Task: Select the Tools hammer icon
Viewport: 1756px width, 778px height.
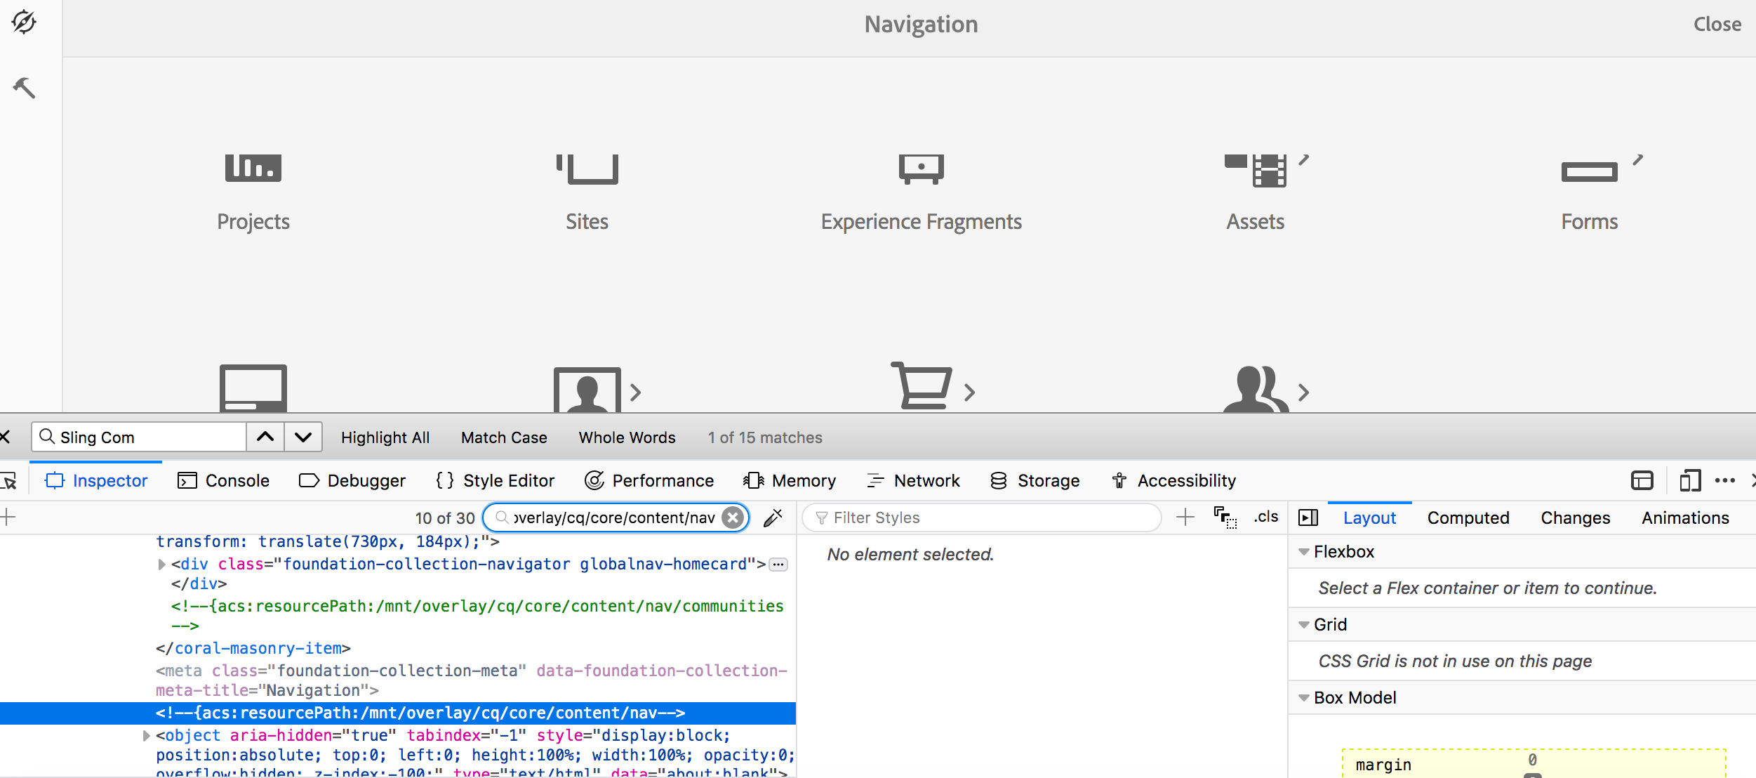Action: (25, 88)
